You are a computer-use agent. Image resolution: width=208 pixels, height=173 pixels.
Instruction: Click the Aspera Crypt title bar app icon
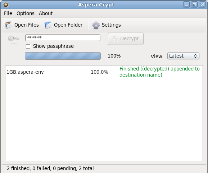pos(6,5)
